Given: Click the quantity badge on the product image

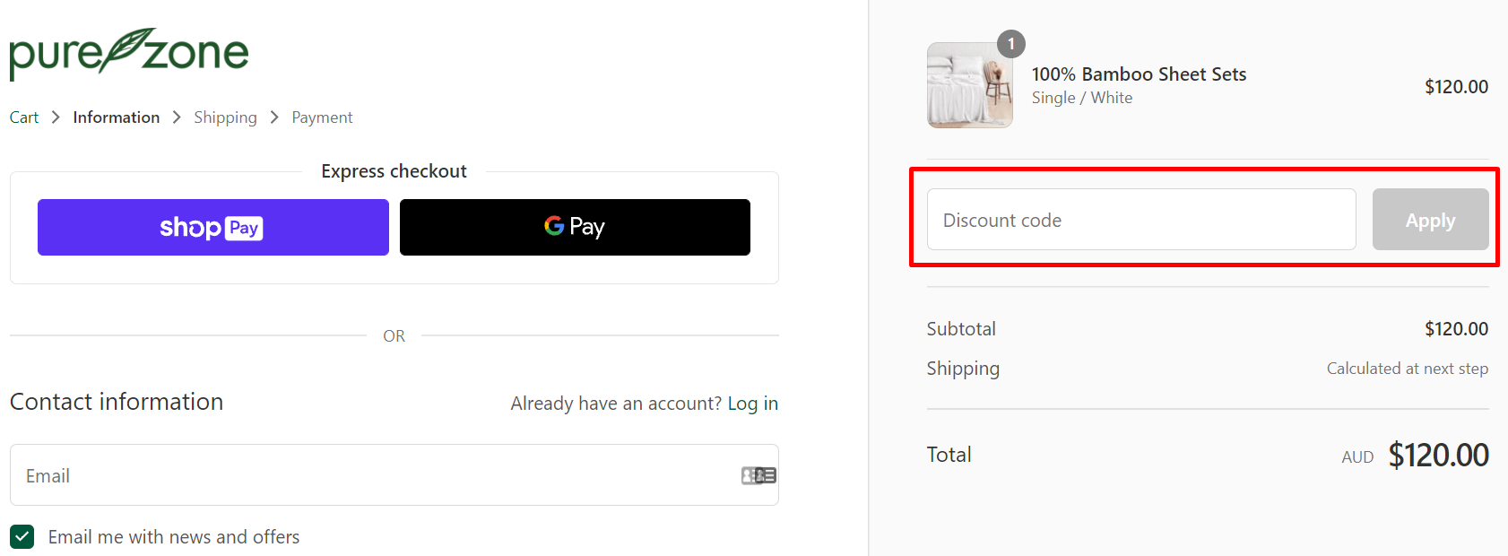Looking at the screenshot, I should (1010, 42).
